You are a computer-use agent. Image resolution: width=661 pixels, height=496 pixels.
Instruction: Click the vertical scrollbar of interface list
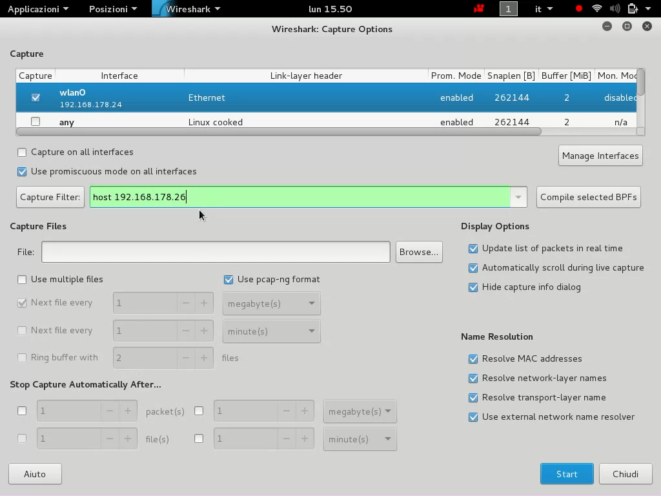pos(641,82)
